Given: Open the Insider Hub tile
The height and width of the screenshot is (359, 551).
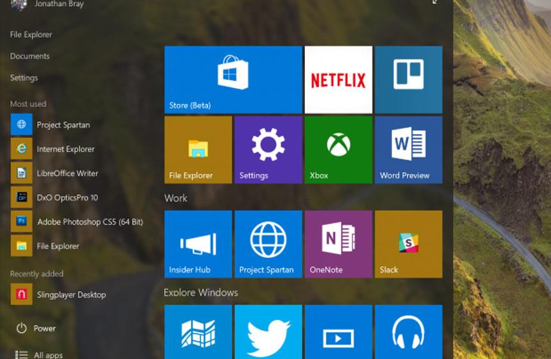Looking at the screenshot, I should [x=198, y=244].
